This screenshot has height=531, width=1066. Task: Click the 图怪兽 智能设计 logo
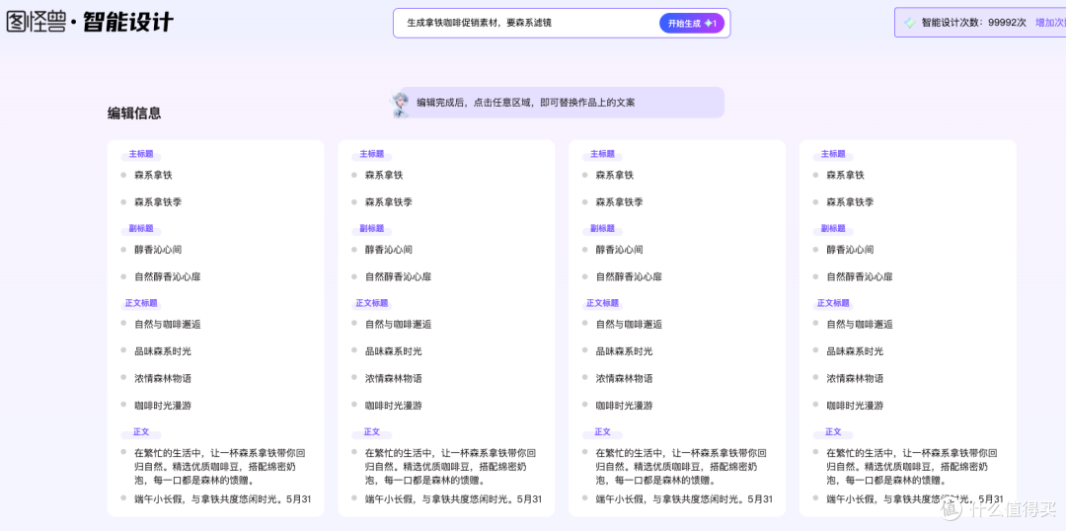(90, 23)
